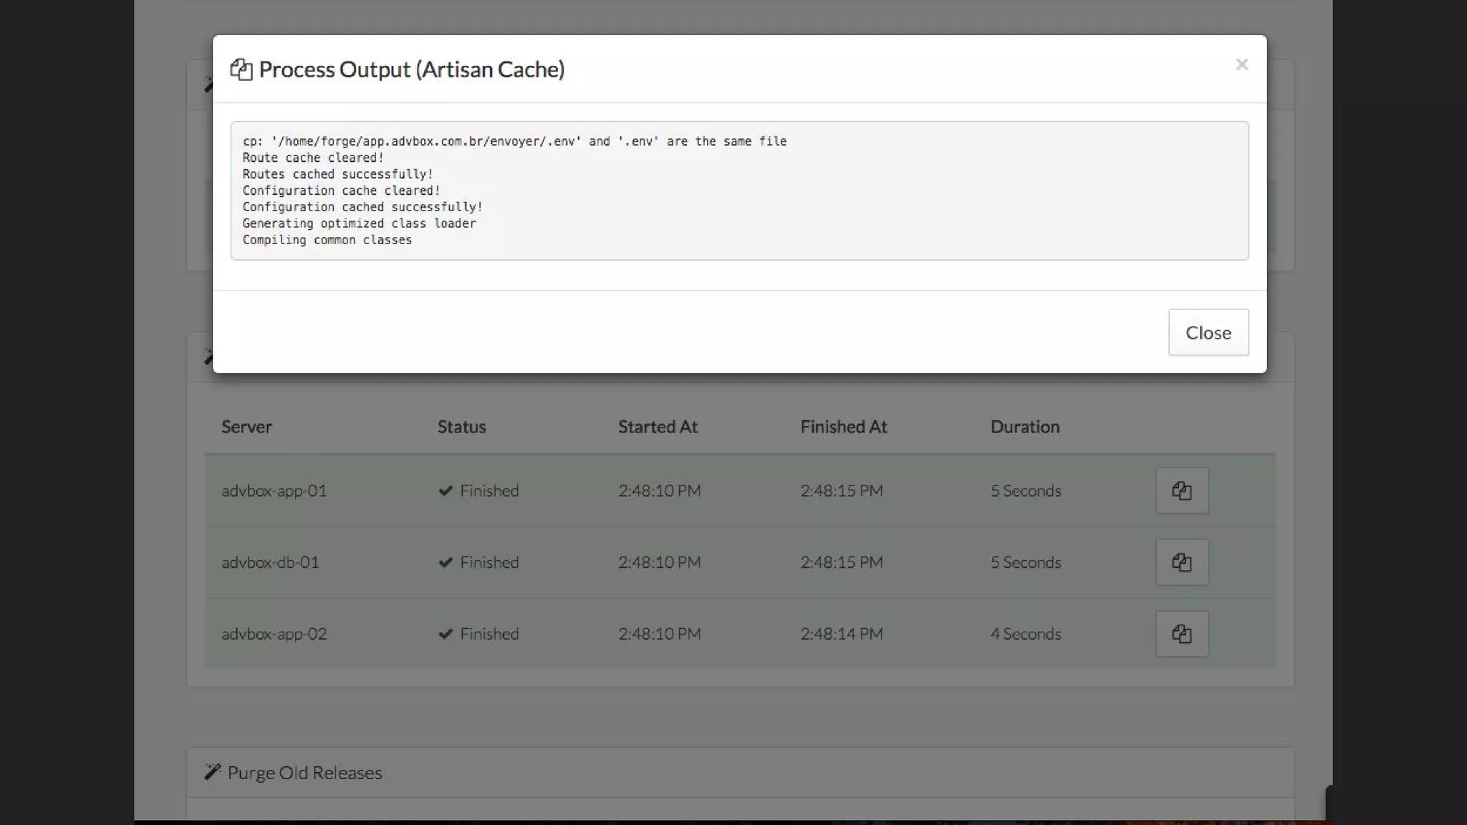Screen dimensions: 1467x825
Task: Click the 2:48:14 PM finished time
Action: click(x=841, y=634)
